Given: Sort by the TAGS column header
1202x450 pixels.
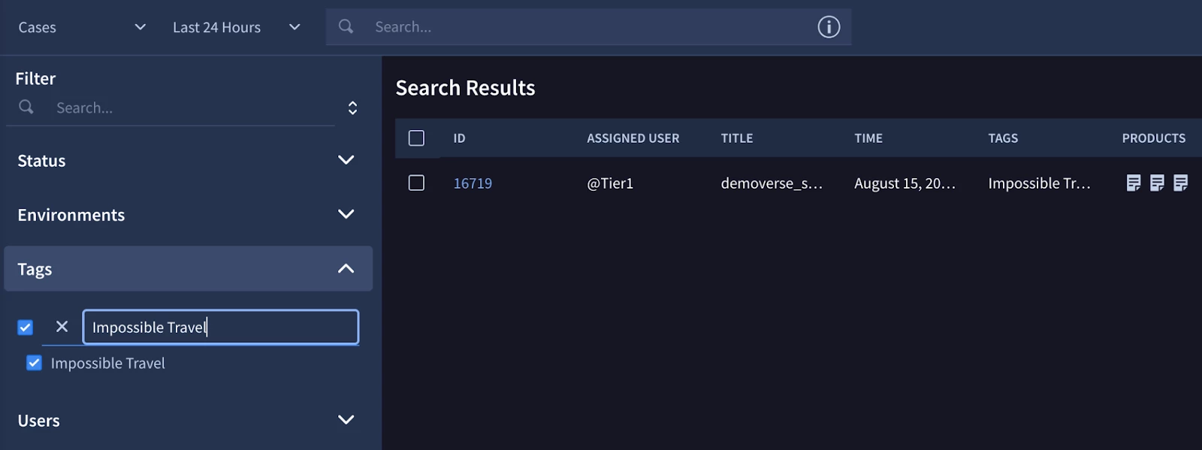Looking at the screenshot, I should coord(1003,138).
